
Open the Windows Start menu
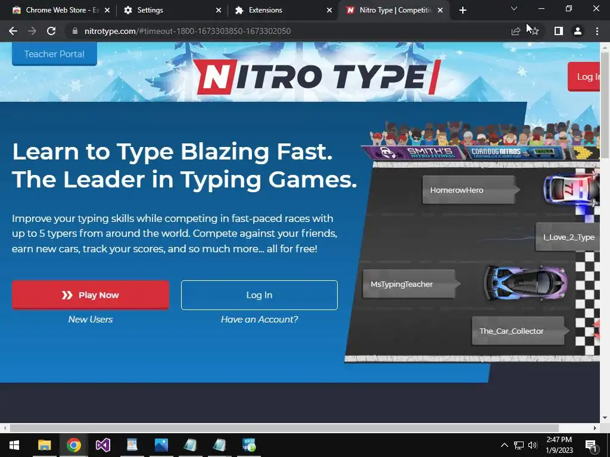[x=14, y=445]
